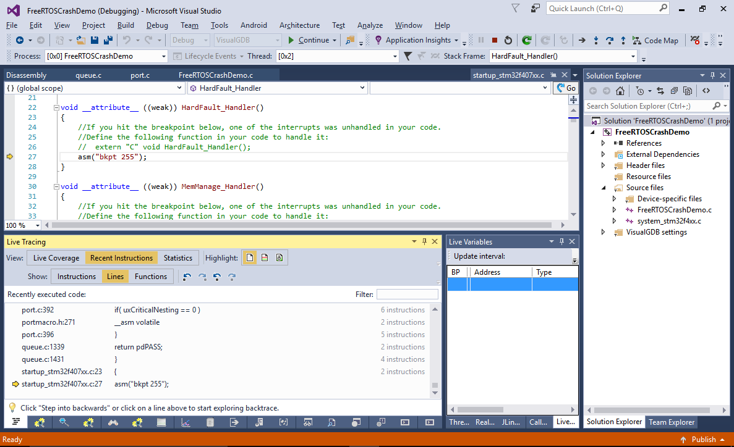Screen dimensions: 734x447
Task: Select Live Coverage view
Action: [56, 258]
